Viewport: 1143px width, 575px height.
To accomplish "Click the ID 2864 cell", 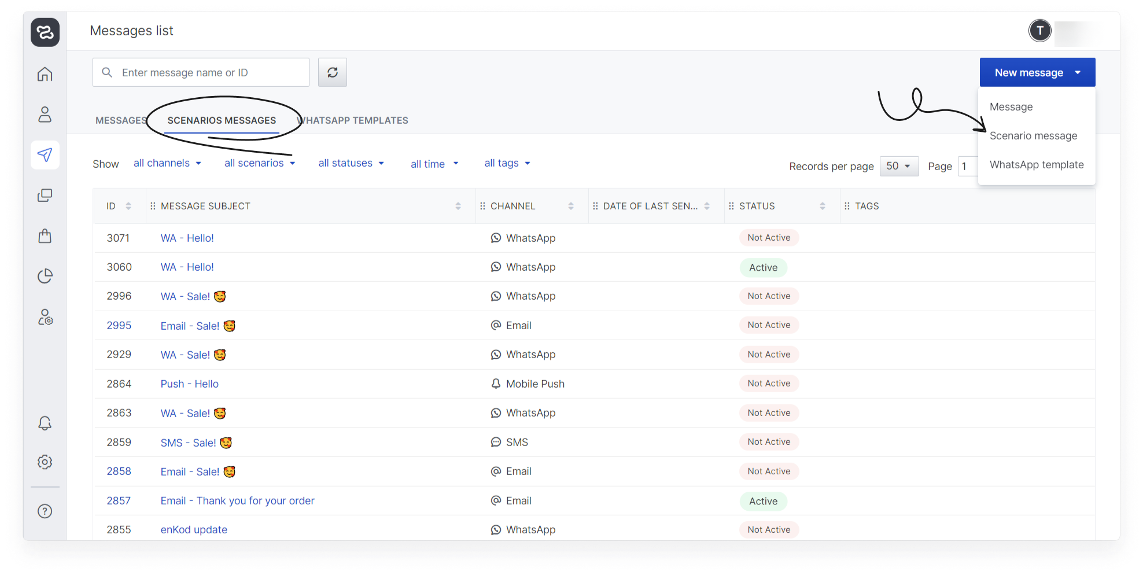I will click(x=119, y=384).
